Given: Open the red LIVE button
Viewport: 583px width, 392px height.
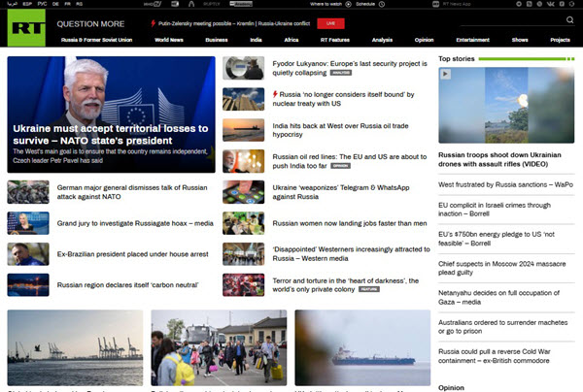Looking at the screenshot, I should (x=330, y=23).
